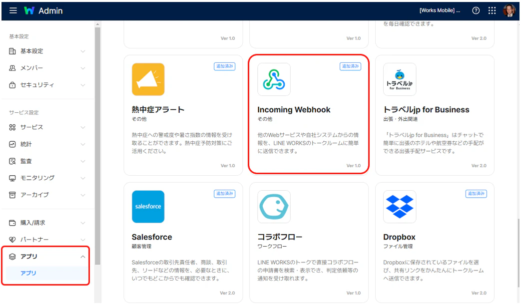The image size is (521, 308).
Task: Click the 基本設定 building icon
Action: pyautogui.click(x=12, y=51)
